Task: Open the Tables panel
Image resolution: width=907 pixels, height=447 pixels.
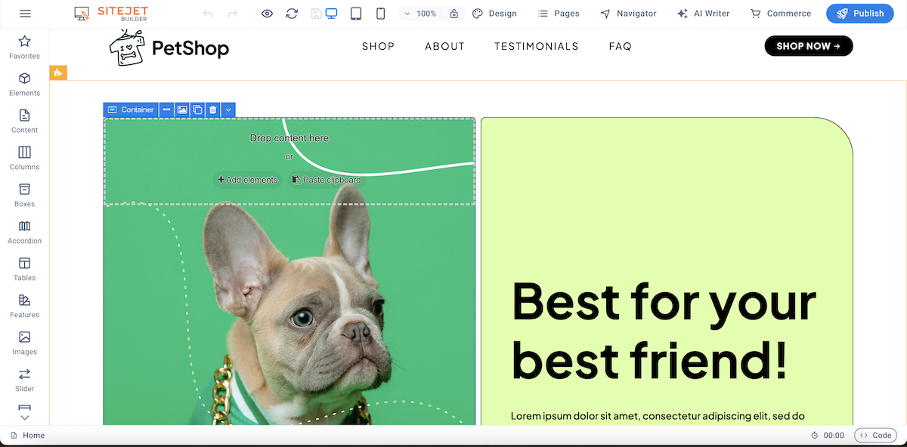Action: point(24,269)
